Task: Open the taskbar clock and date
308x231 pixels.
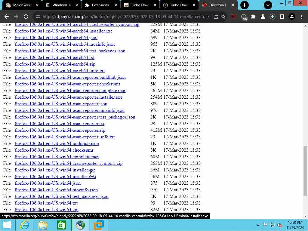Action: point(295,225)
